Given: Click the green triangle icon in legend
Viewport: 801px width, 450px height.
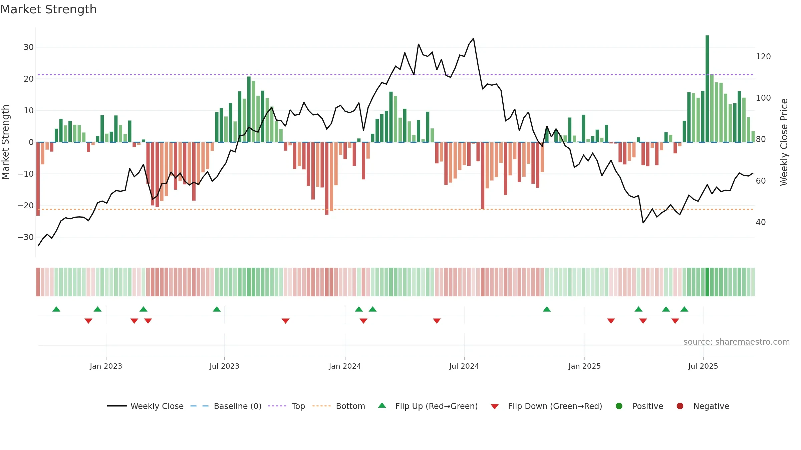Looking at the screenshot, I should [382, 405].
